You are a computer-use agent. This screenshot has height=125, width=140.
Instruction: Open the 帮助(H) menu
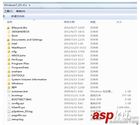tap(21, 11)
